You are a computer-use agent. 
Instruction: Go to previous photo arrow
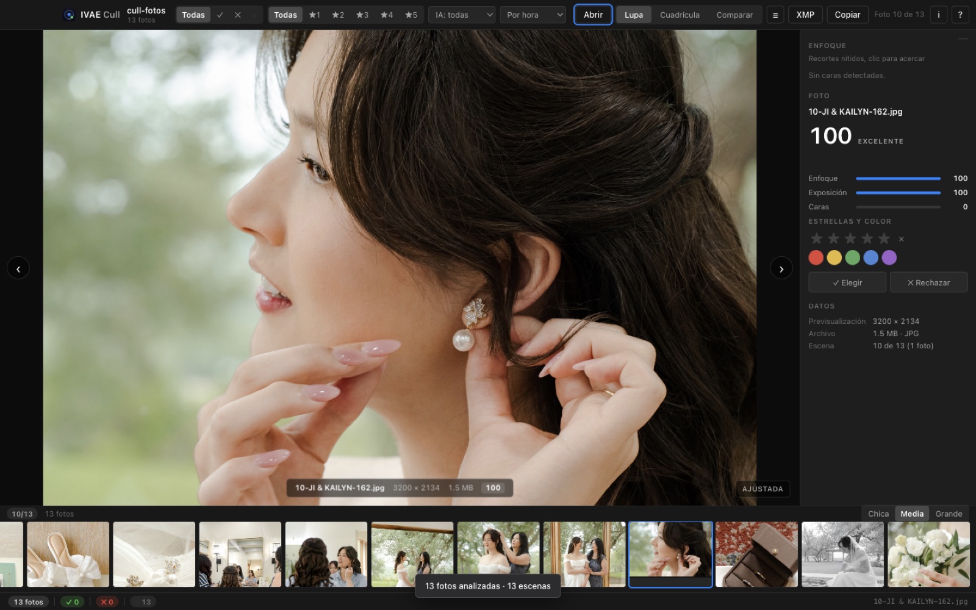pyautogui.click(x=18, y=268)
